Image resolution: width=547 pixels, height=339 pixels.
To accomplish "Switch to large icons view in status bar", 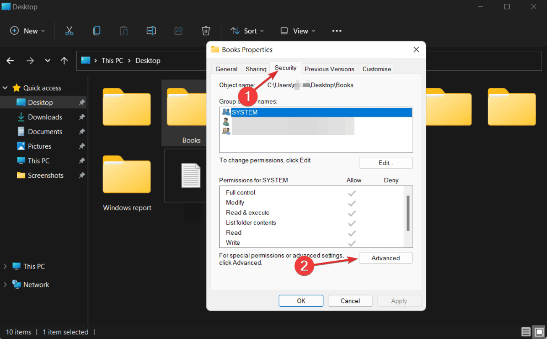I will (x=539, y=332).
